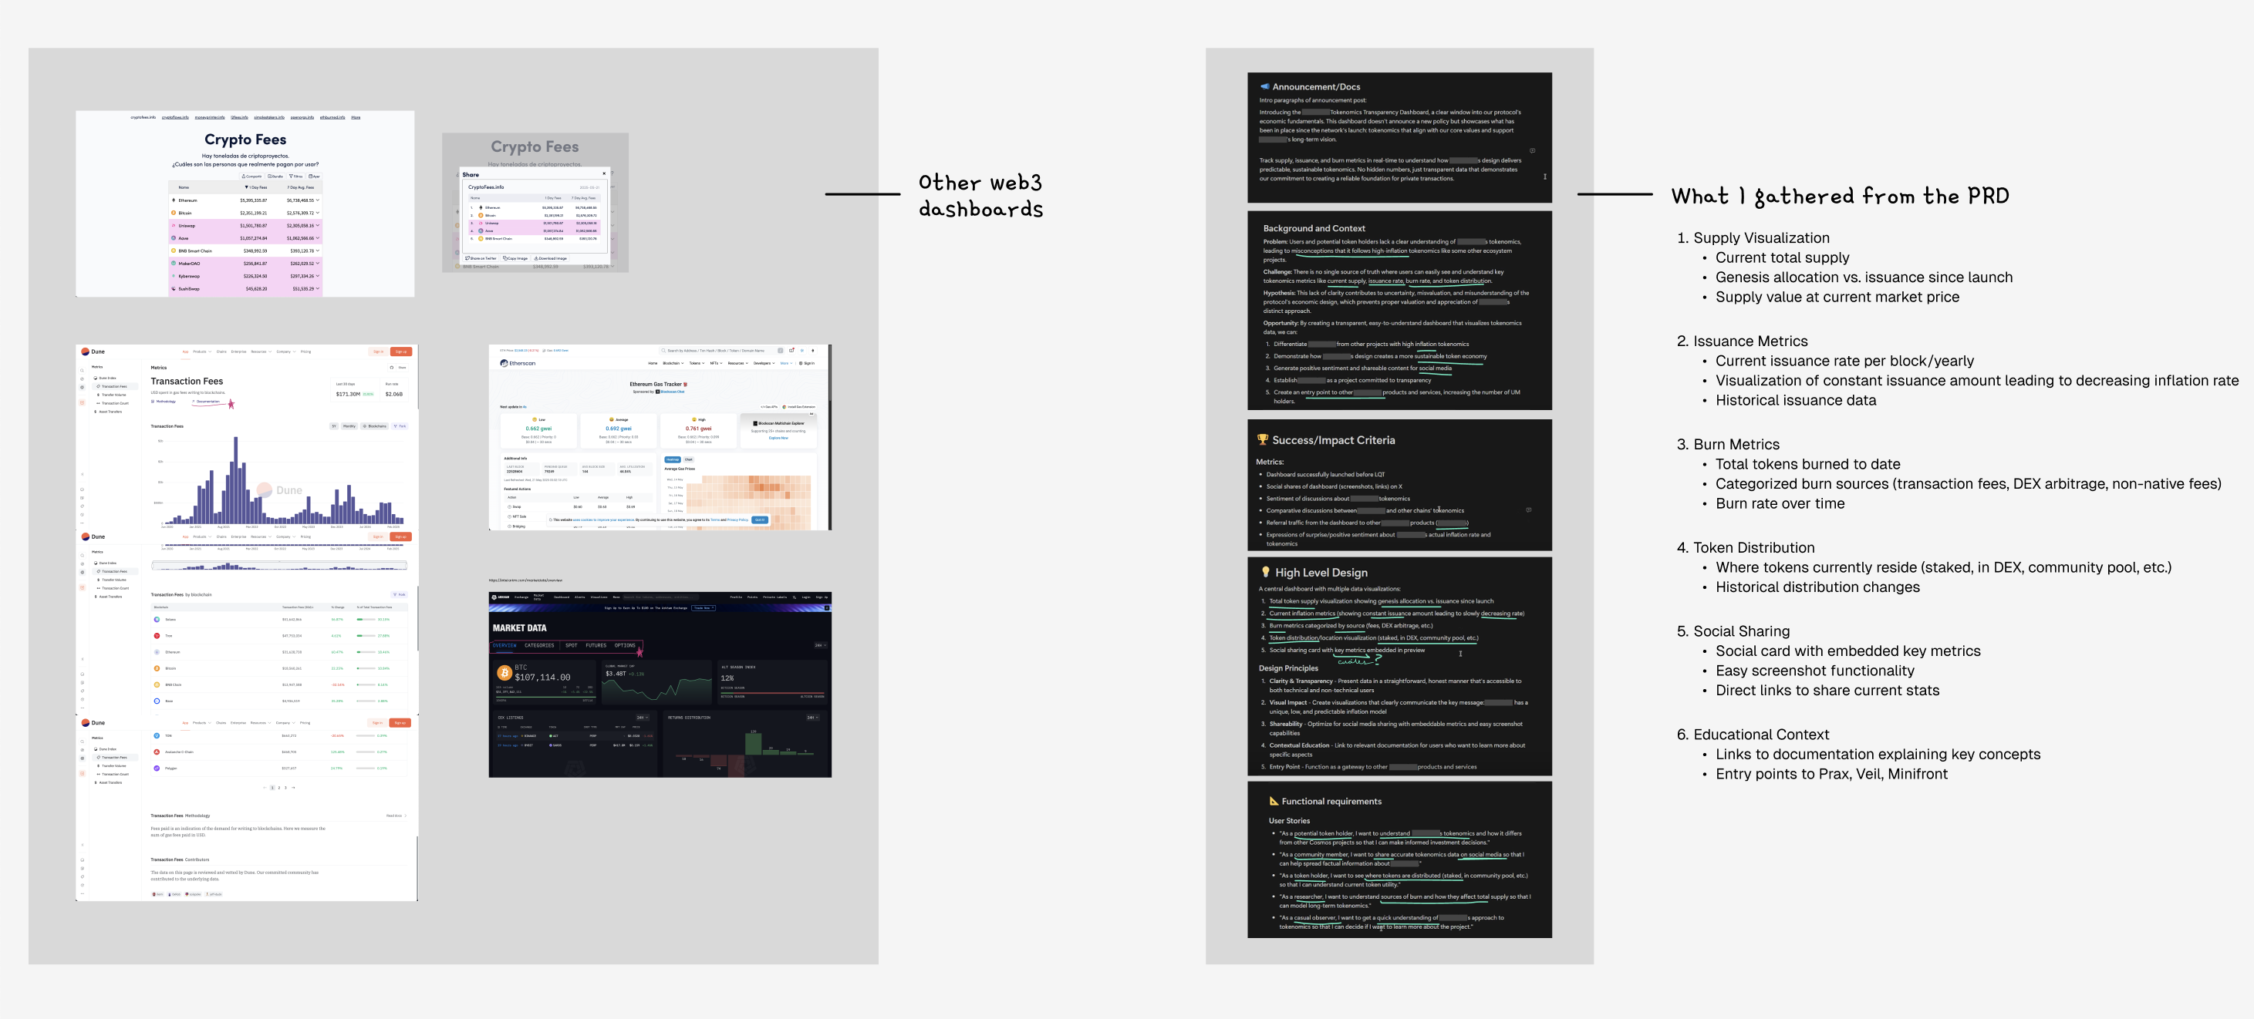Expand the Ethereum row chevron
Viewport: 2254px width, 1019px height.
tap(318, 200)
